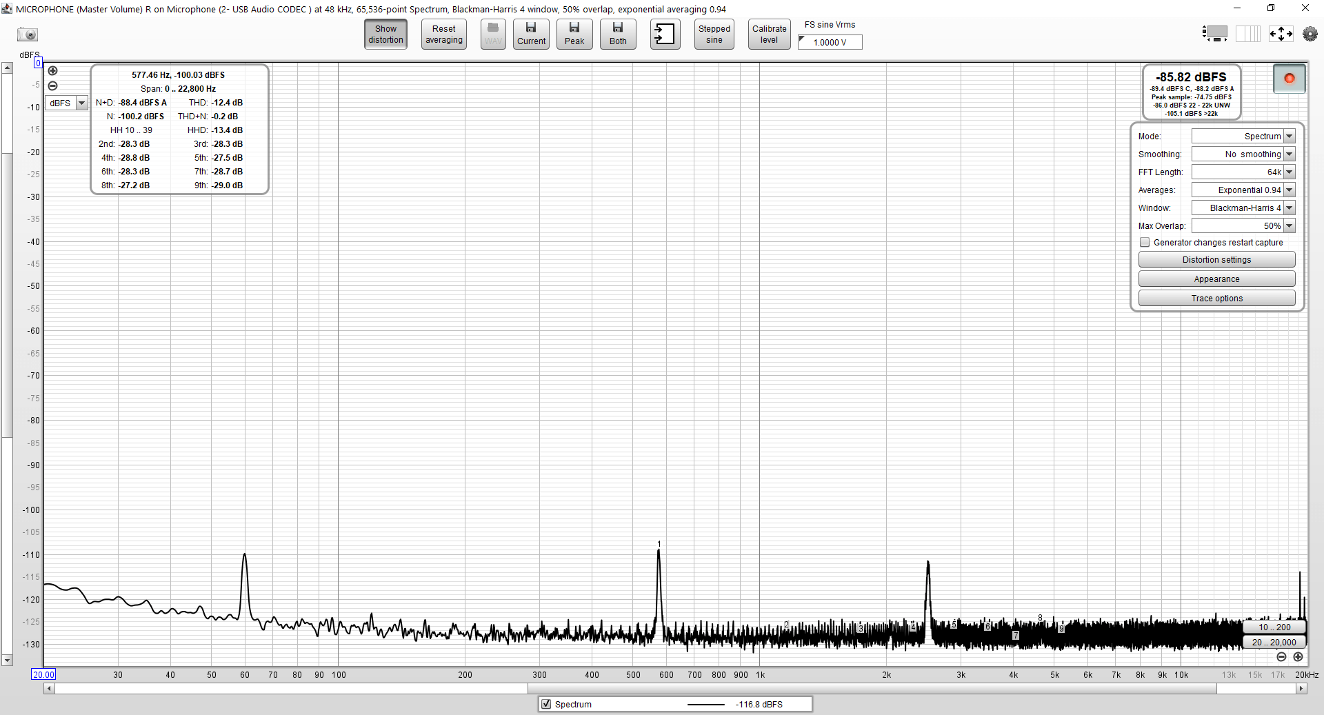Click Reset averaging button
Image resolution: width=1324 pixels, height=715 pixels.
click(x=444, y=34)
